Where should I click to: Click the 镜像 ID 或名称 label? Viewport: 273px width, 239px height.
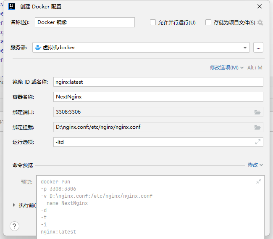point(30,82)
